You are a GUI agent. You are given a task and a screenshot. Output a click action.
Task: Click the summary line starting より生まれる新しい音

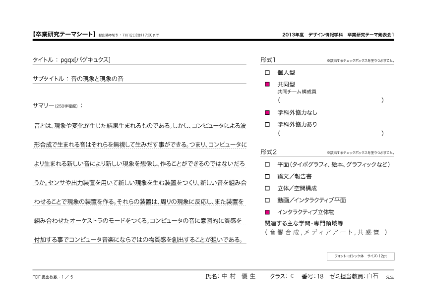pyautogui.click(x=139, y=164)
